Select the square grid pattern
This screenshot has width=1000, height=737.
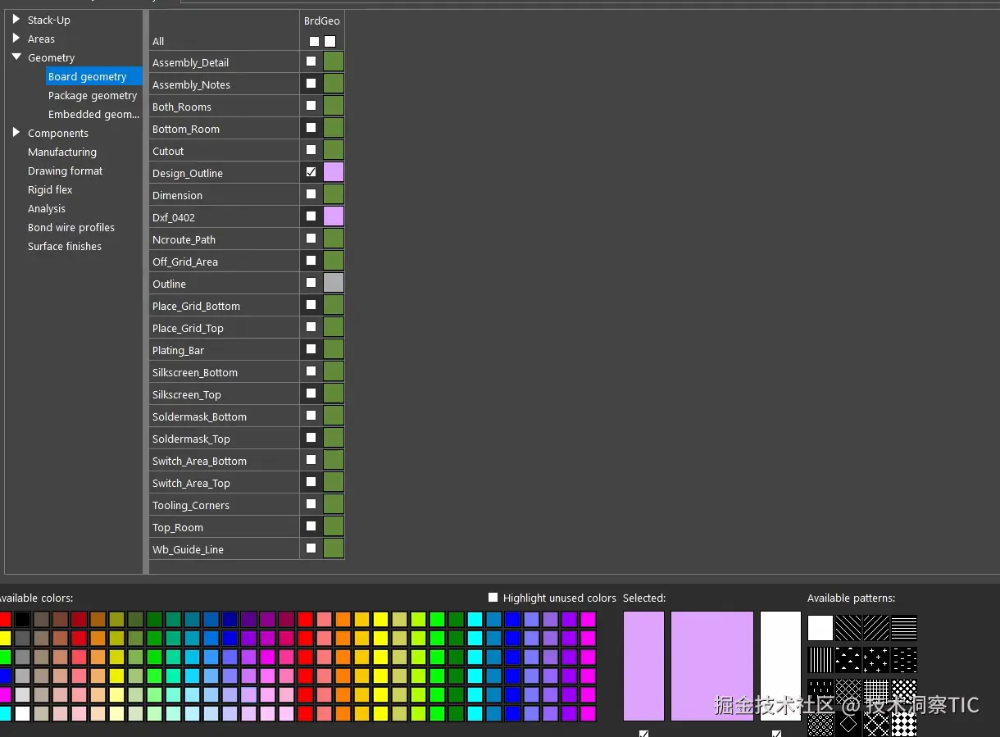pos(876,692)
